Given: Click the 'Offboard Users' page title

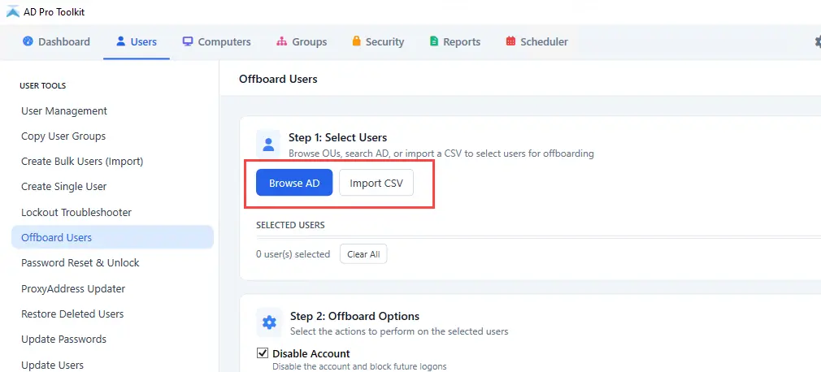Looking at the screenshot, I should (278, 79).
